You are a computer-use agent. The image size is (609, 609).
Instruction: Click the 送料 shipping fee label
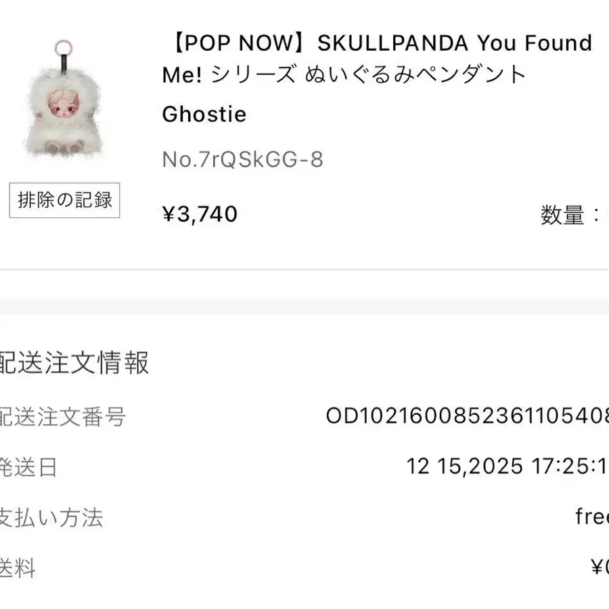pos(18,568)
